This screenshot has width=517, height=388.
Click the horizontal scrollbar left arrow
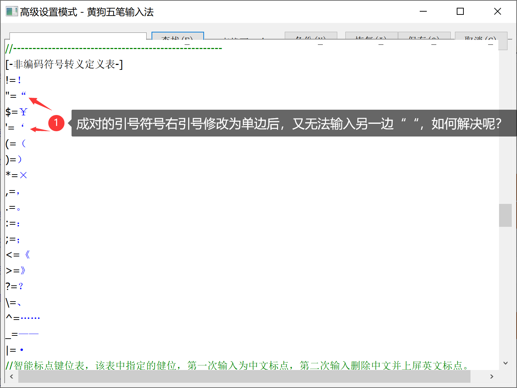click(x=12, y=376)
